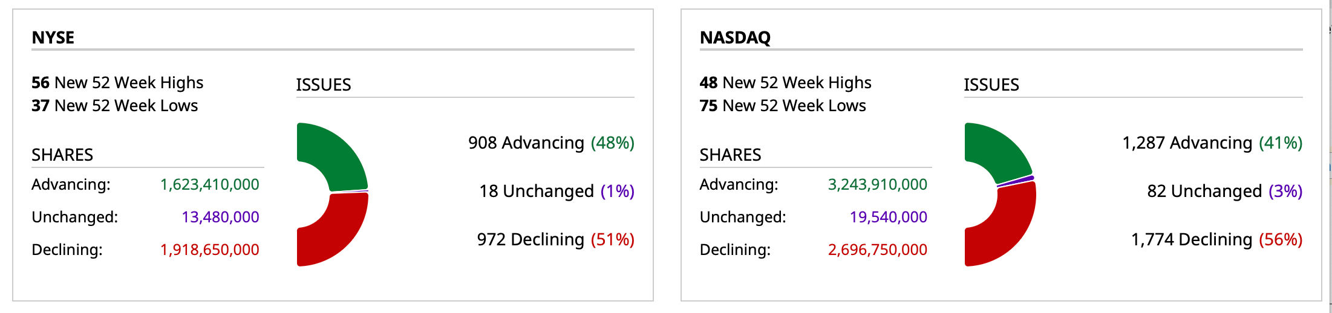Click the 1,774 Declining (56%) issues label
The height and width of the screenshot is (313, 1332).
point(1216,239)
